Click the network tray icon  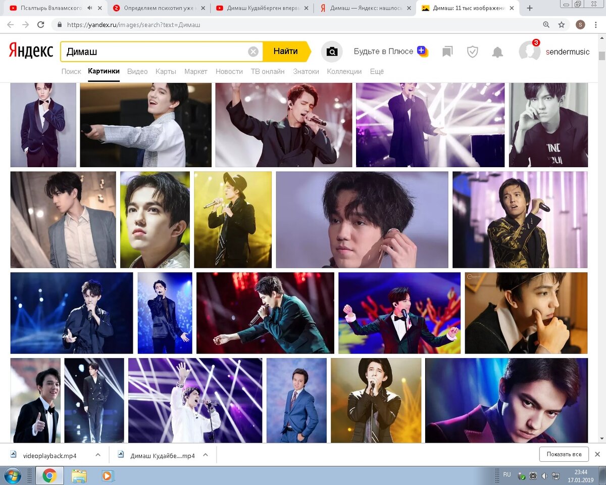point(556,476)
